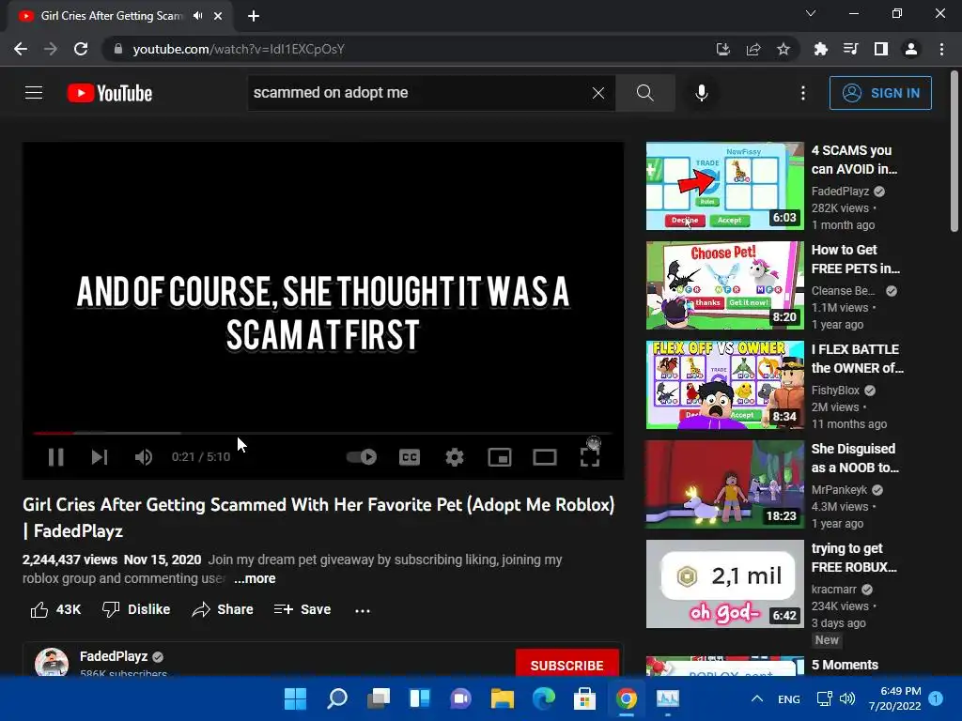Close the Girl Cries YouTube tab
Viewport: 962px width, 721px height.
tap(218, 16)
